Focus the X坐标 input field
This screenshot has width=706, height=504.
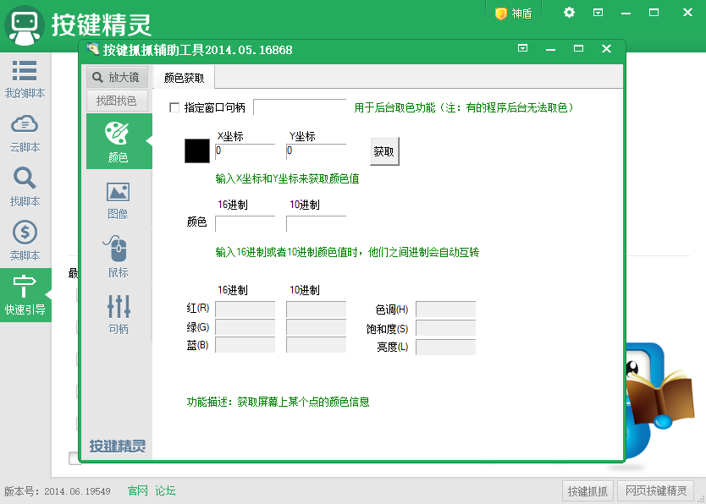tap(245, 151)
